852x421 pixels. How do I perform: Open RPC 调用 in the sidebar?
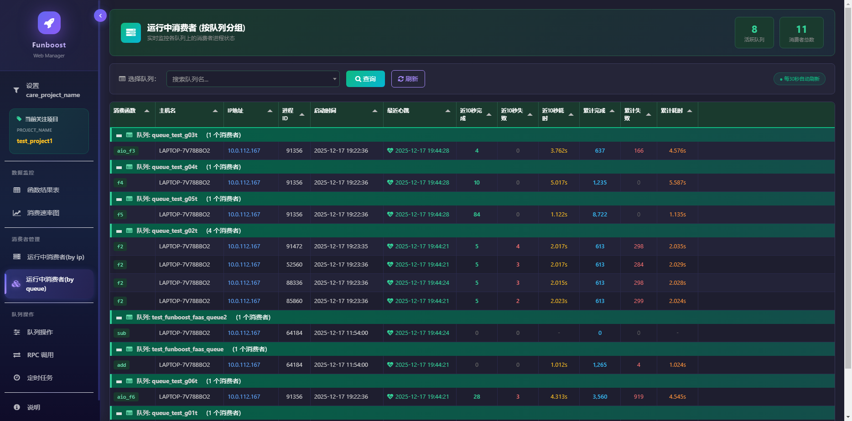pos(49,355)
